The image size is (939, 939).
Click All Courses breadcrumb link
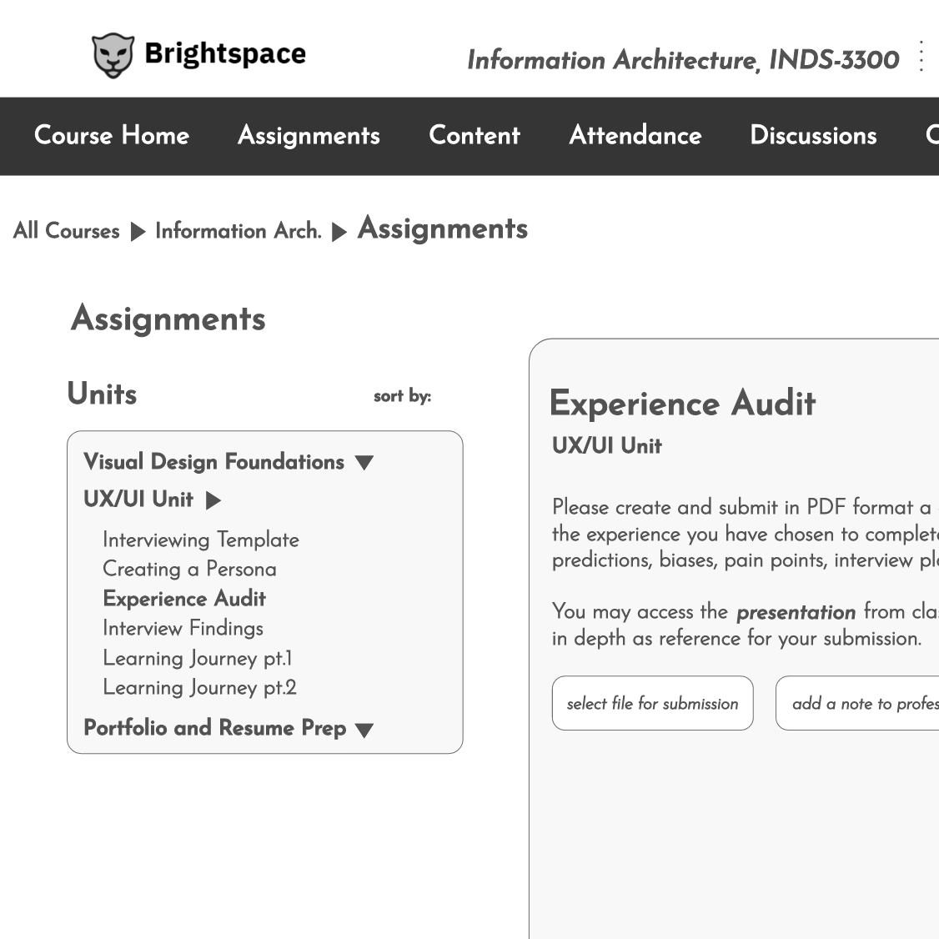tap(67, 231)
